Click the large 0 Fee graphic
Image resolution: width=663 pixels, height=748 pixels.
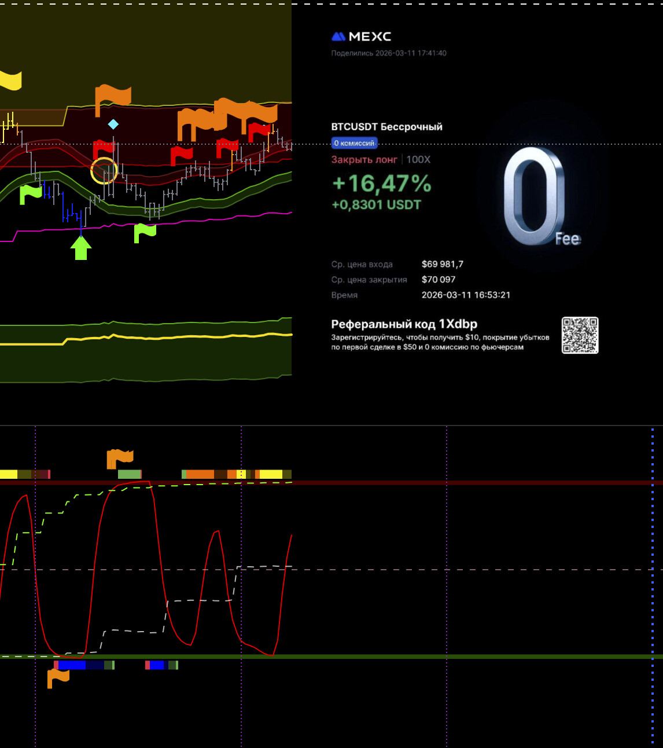[x=535, y=197]
